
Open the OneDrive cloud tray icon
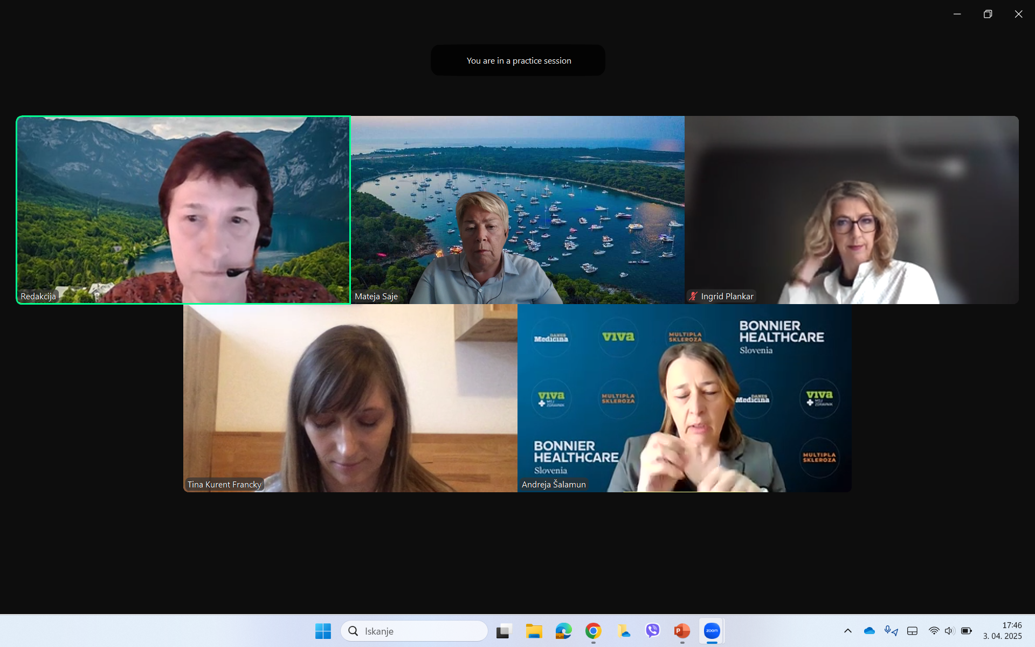869,631
